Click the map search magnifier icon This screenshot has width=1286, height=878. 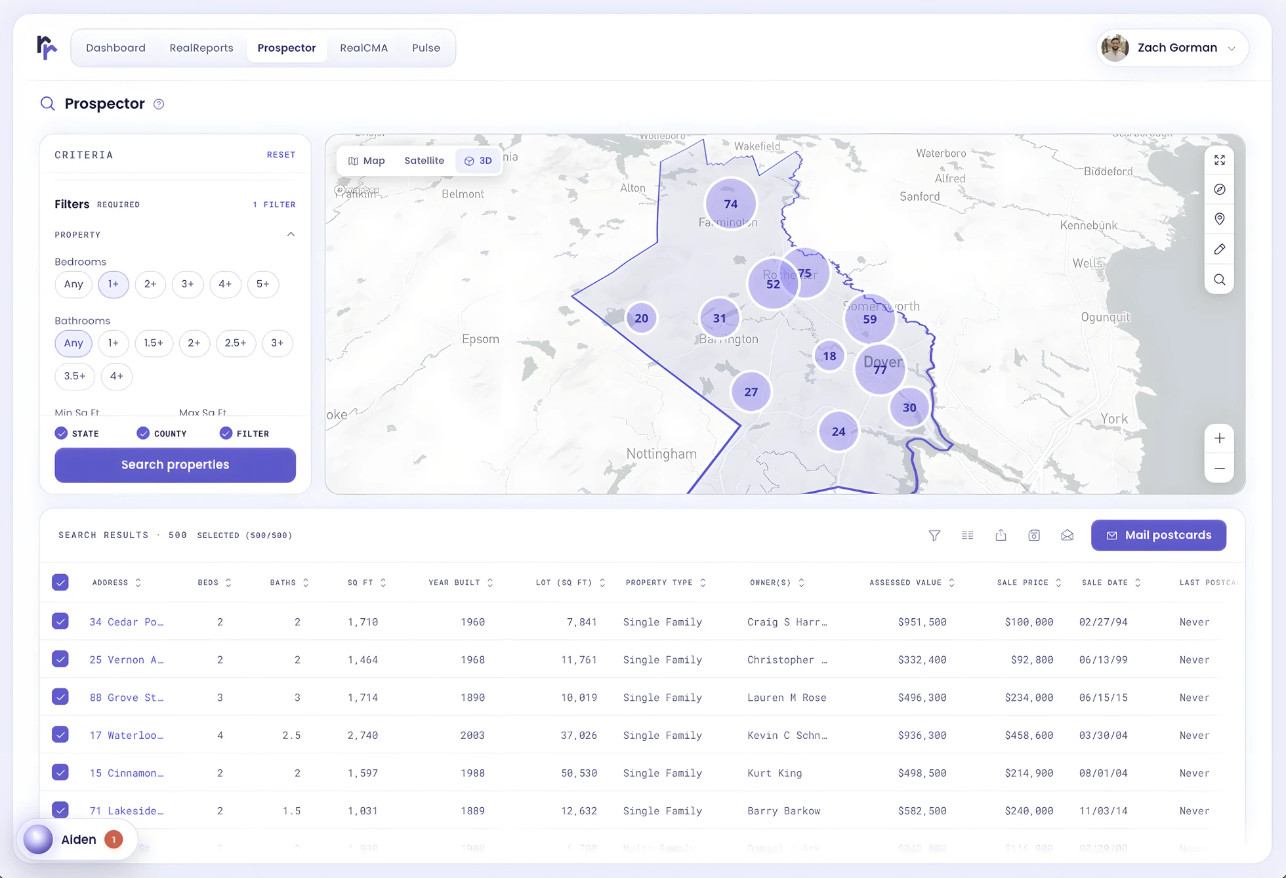(1219, 280)
